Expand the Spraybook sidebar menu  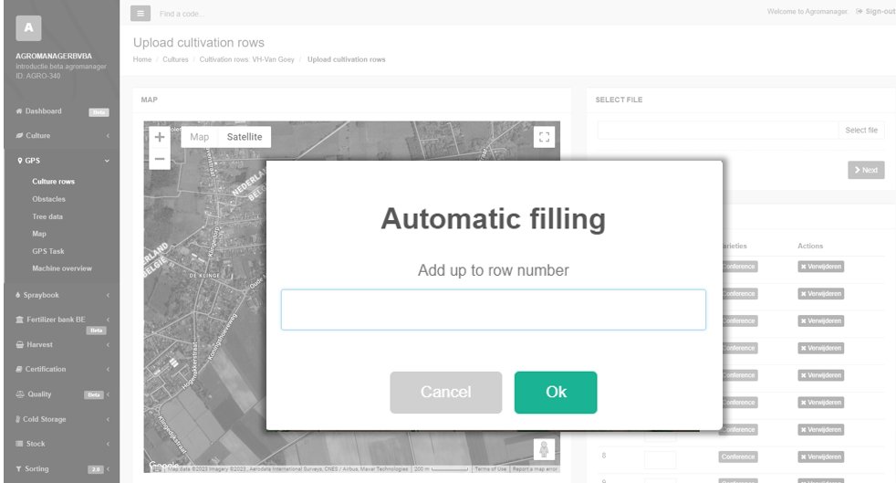[62, 295]
